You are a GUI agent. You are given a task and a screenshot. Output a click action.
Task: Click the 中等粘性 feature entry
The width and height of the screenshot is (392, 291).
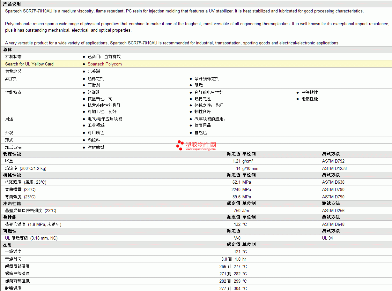[310, 92]
